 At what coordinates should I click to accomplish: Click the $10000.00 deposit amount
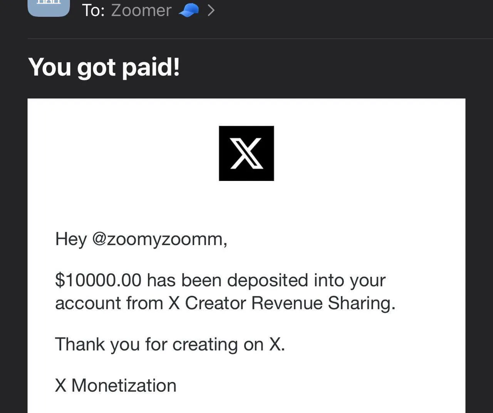98,280
